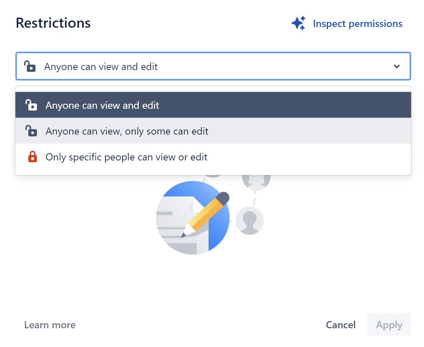The height and width of the screenshot is (347, 424).
Task: Cancel the restrictions dialog
Action: 341,325
